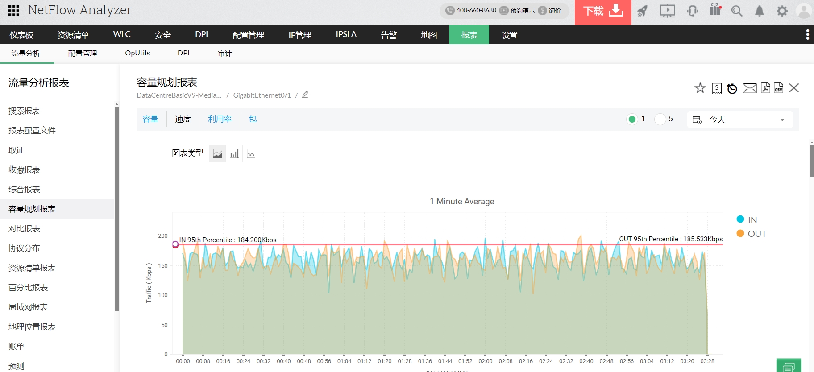Switch chart to scatter plot type

click(251, 154)
